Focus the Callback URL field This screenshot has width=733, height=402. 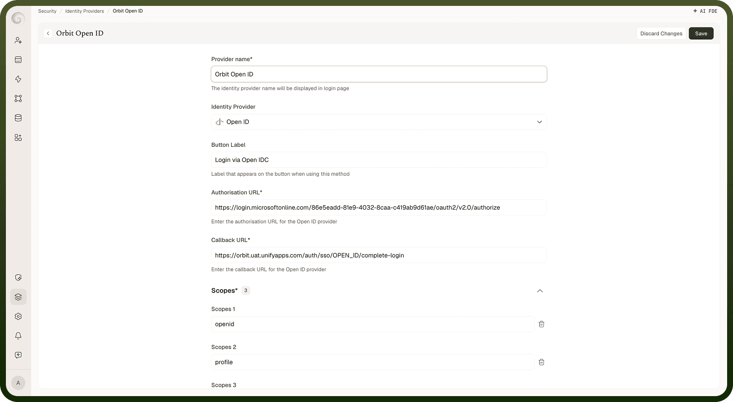[379, 255]
